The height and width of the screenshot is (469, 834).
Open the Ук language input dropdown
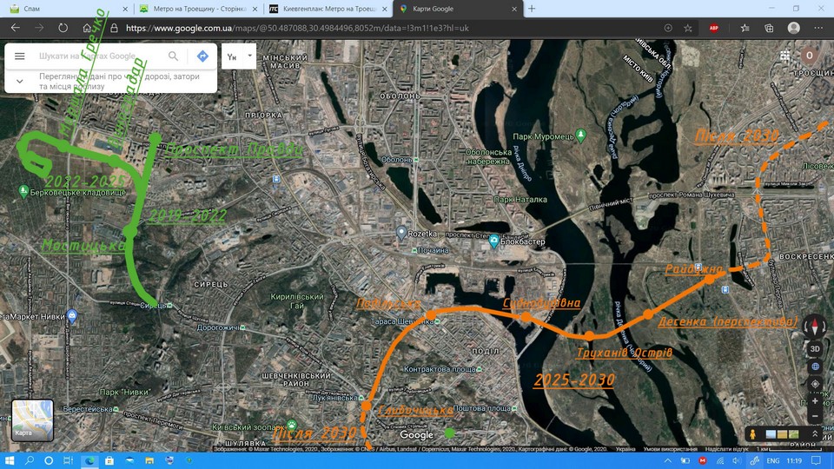click(x=239, y=56)
